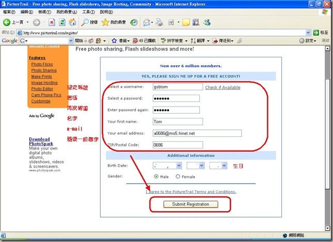Open the Customize sidebar link

click(41, 101)
